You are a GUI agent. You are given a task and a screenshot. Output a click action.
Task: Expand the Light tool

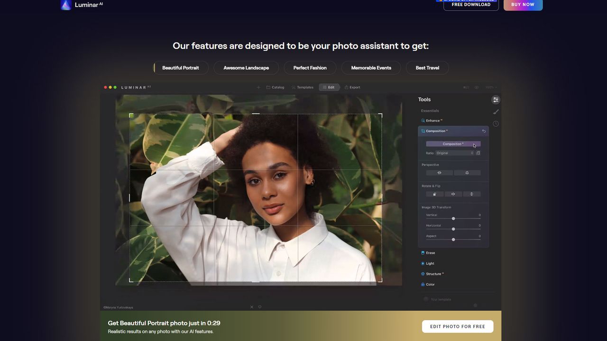click(428, 263)
